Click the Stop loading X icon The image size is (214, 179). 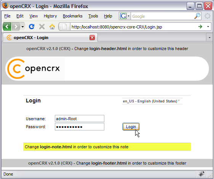42,27
